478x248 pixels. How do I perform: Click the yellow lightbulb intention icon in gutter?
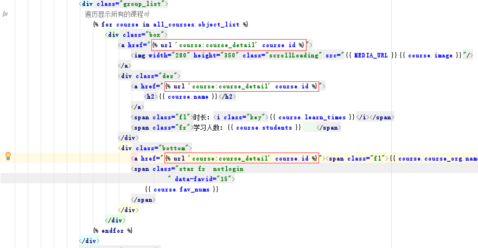[8, 156]
